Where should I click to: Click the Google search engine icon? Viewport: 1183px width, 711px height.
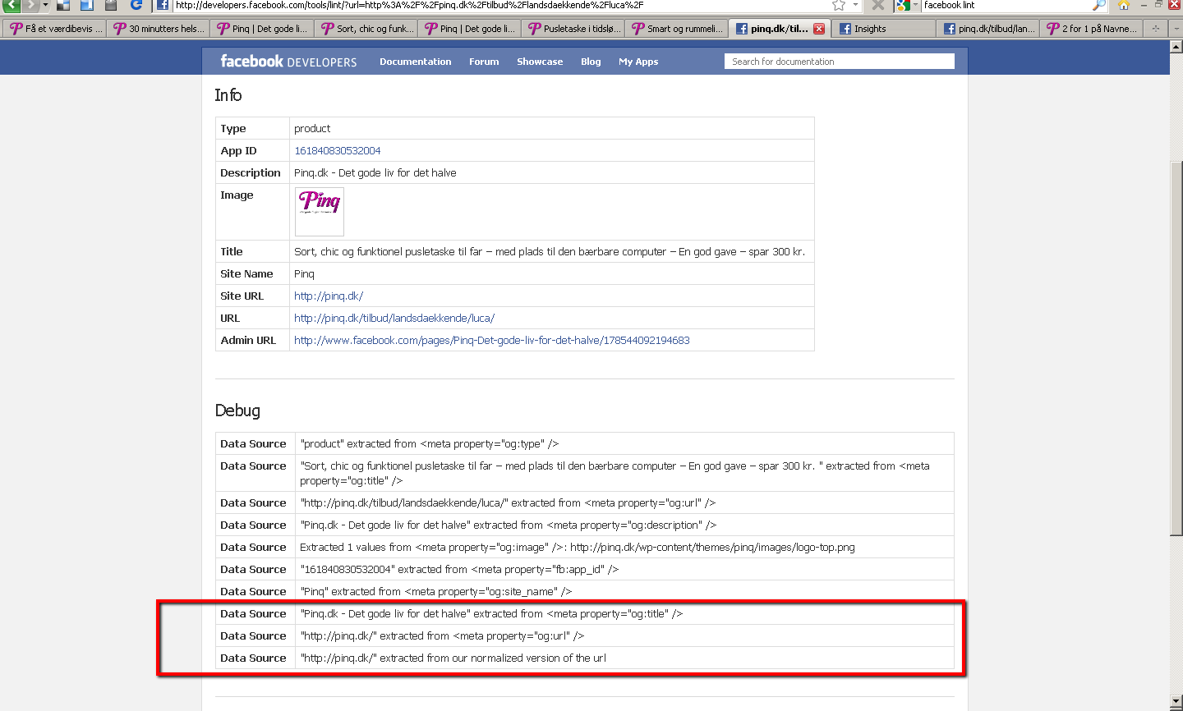click(903, 5)
